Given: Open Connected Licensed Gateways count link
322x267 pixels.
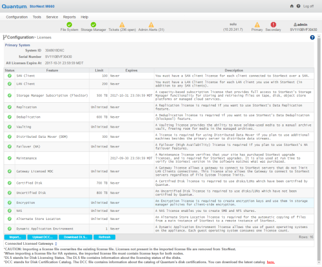Looking at the screenshot, I should coord(56,243).
